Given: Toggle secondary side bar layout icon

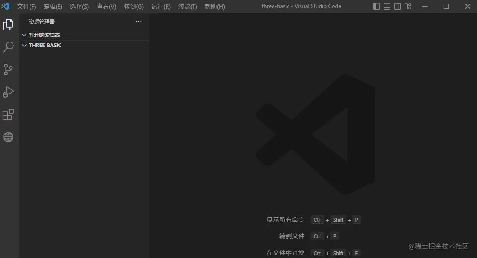Looking at the screenshot, I should (397, 6).
